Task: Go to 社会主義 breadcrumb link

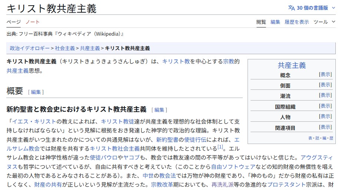Action: [65, 48]
